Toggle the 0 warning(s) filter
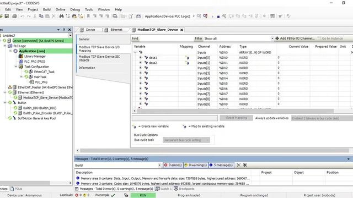This screenshot has width=353, height=198. (x=195, y=165)
